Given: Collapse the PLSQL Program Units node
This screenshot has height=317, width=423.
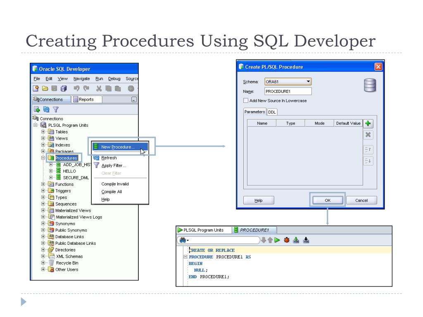Looking at the screenshot, I should 36,125.
